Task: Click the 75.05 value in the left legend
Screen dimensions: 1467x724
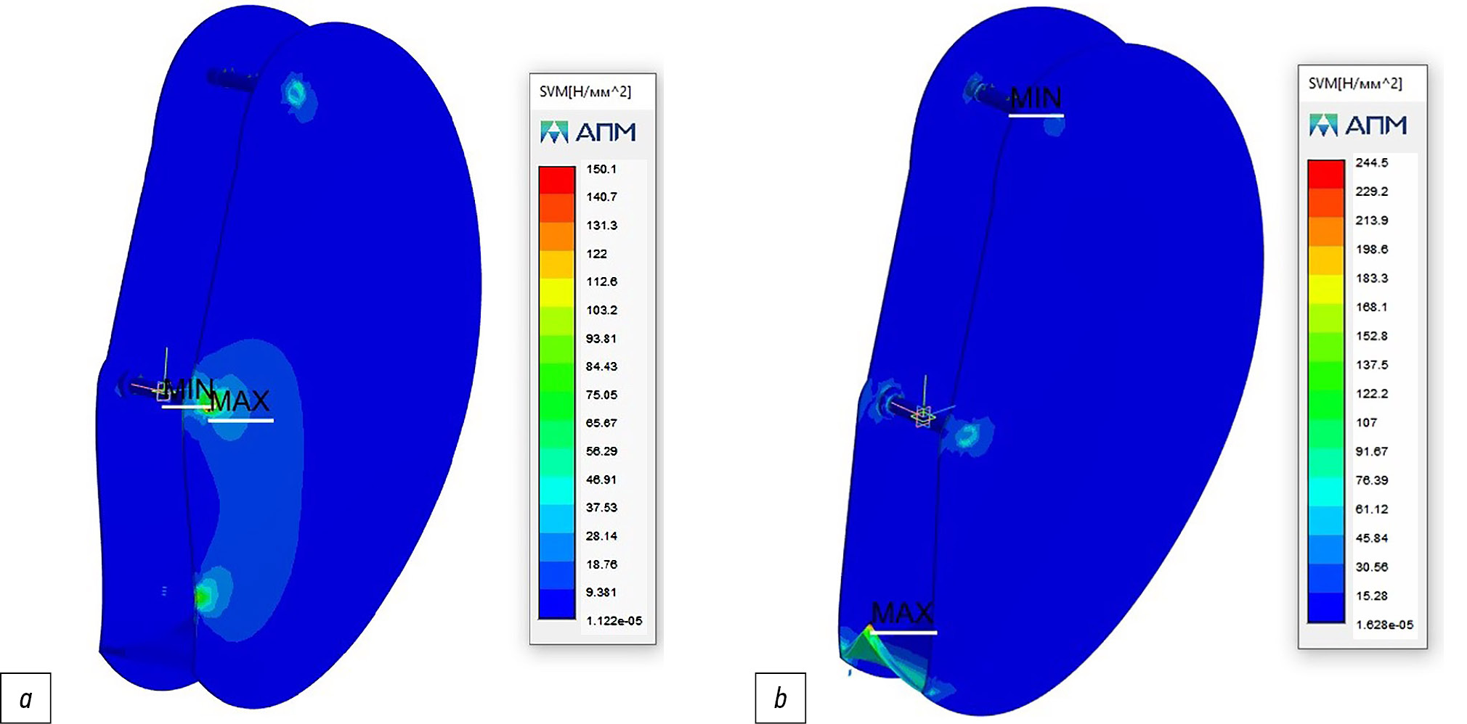Action: coord(601,395)
